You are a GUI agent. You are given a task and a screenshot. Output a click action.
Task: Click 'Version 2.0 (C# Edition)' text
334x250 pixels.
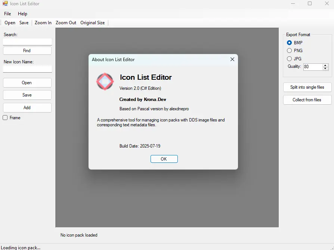coord(140,88)
